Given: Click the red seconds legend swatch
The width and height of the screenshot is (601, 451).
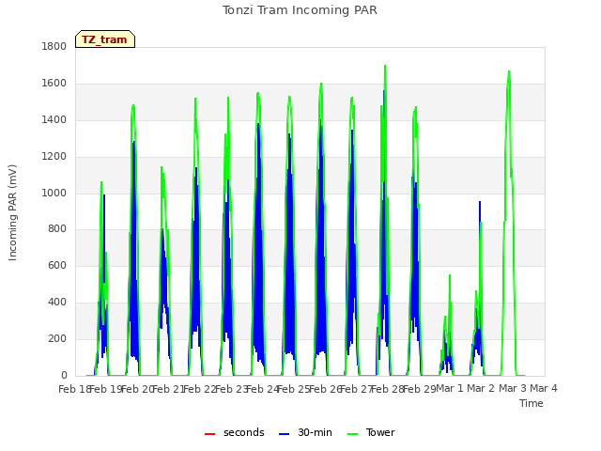Looking at the screenshot, I should click(x=209, y=434).
